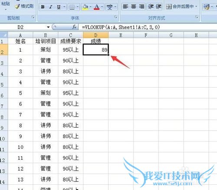Click cell D2 containing 89
The height and width of the screenshot is (190, 217).
[x=95, y=50]
